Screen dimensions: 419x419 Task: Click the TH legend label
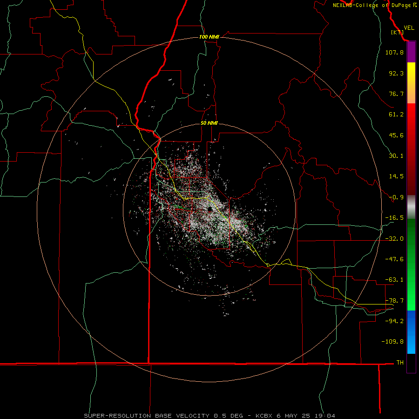pyautogui.click(x=400, y=363)
